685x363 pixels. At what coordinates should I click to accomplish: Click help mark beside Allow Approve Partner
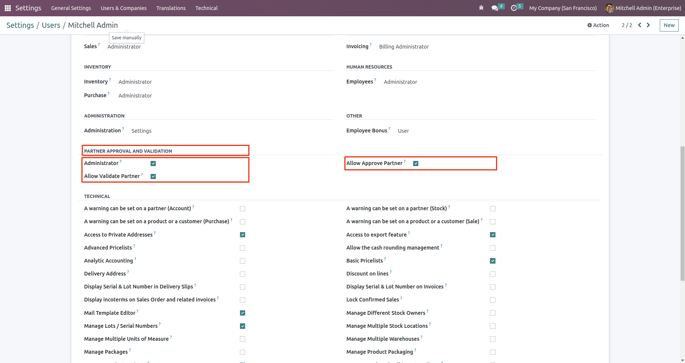point(405,161)
